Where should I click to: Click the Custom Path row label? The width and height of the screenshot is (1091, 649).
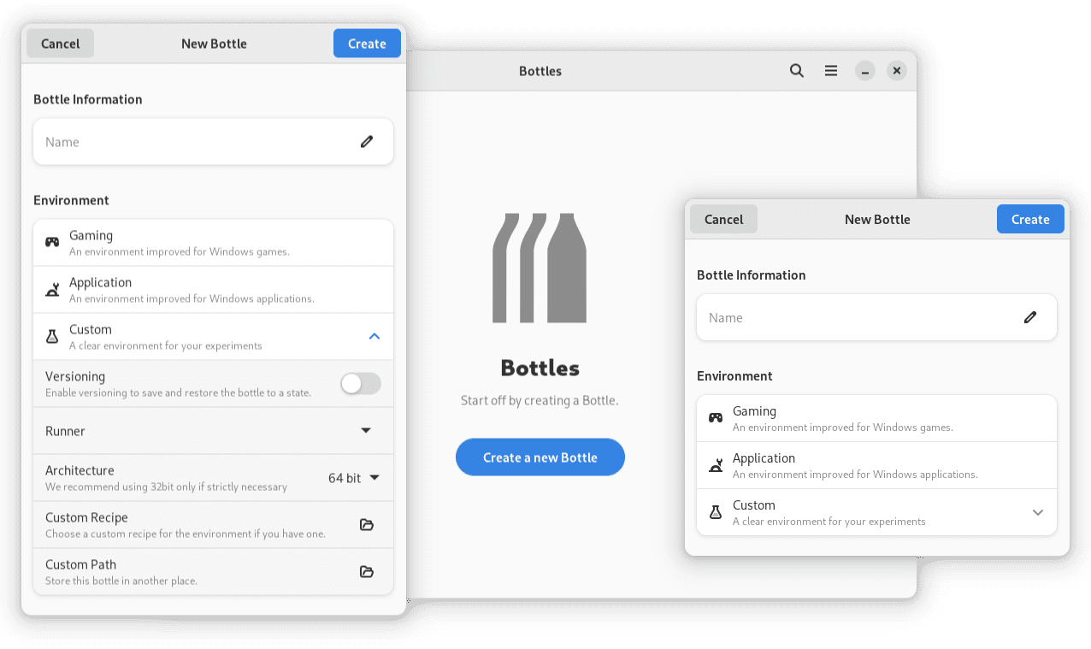[x=80, y=564]
